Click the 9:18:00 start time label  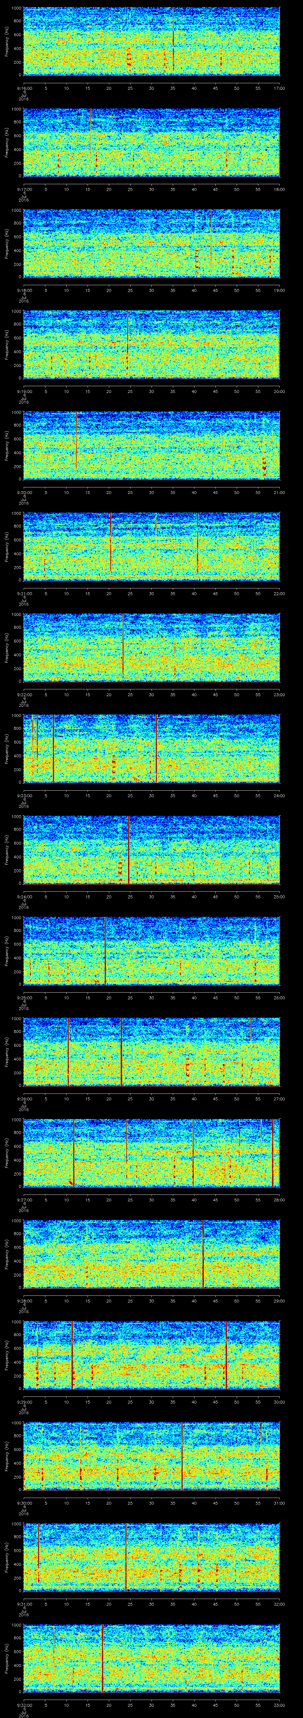24,290
